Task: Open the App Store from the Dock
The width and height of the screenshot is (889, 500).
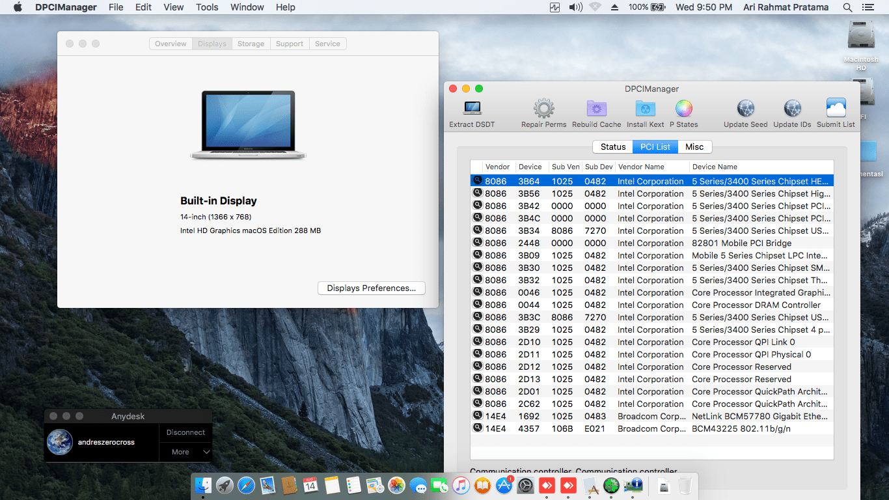Action: tap(504, 485)
